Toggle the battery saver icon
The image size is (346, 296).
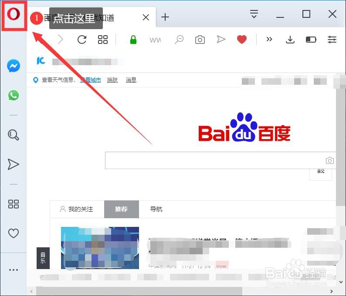coord(311,40)
